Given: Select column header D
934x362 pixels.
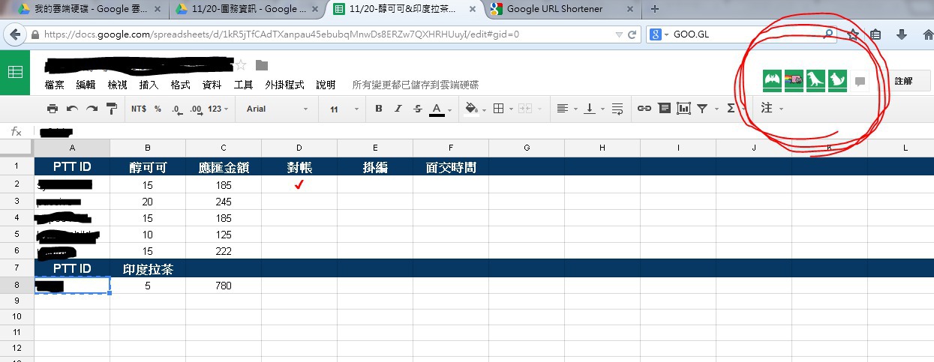Looking at the screenshot, I should [x=299, y=148].
